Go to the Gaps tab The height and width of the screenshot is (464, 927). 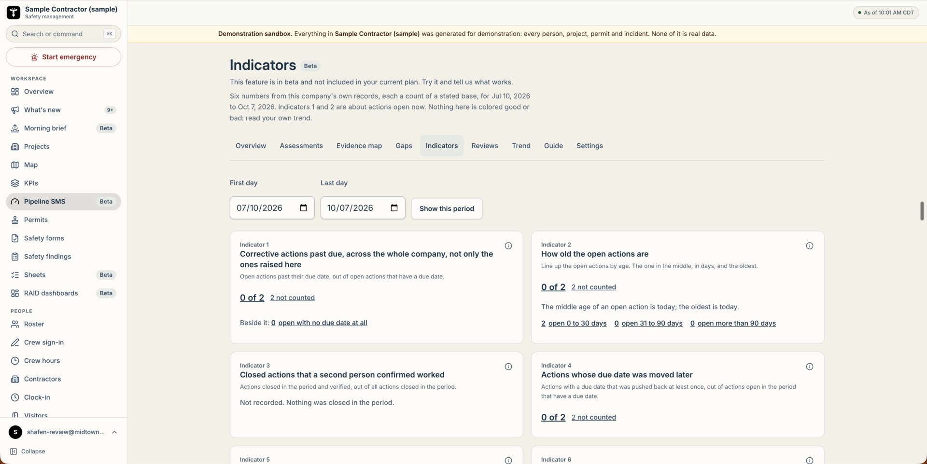[404, 146]
